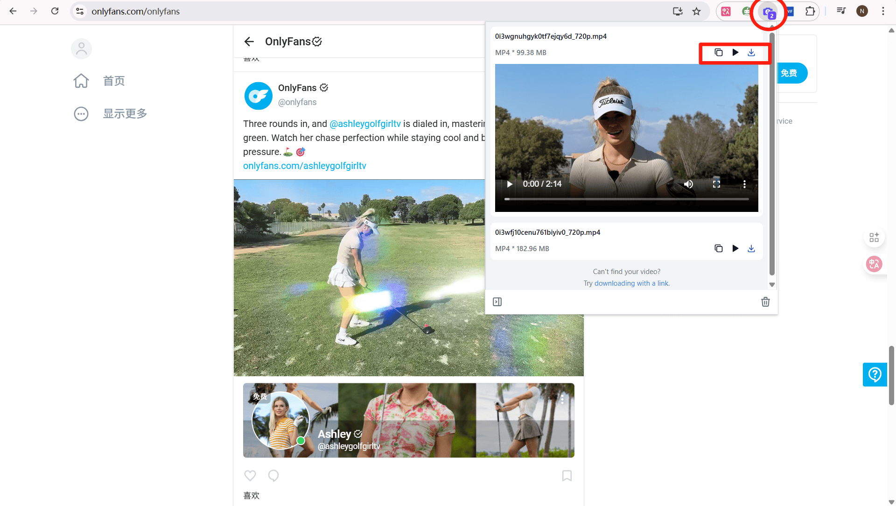Screen dimensions: 896x506
Task: Click the page's vertical scrollbar thumb
Action: point(891,376)
